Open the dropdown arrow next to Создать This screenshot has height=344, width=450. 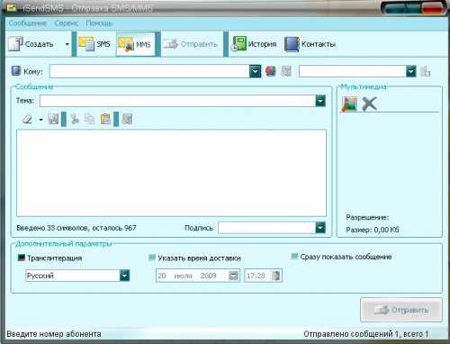point(67,44)
